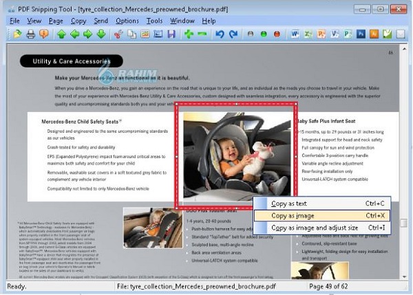Click the scrollbar up arrow
413x295 pixels.
(404, 49)
